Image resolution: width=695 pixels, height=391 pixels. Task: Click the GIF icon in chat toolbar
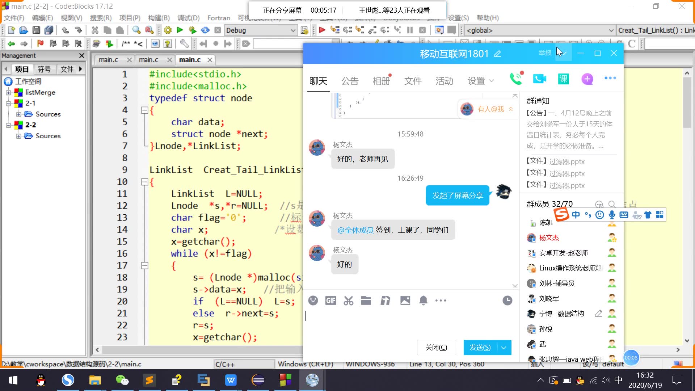(330, 300)
